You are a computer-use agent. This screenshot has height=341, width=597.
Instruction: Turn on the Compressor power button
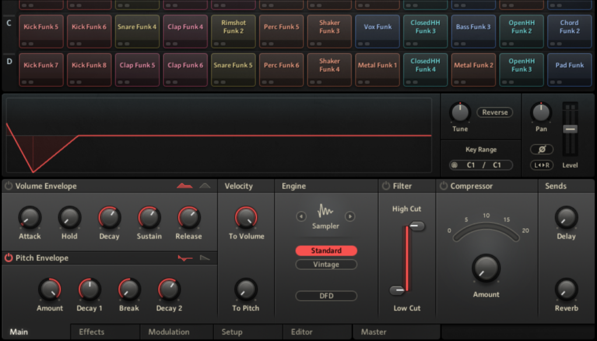[444, 186]
